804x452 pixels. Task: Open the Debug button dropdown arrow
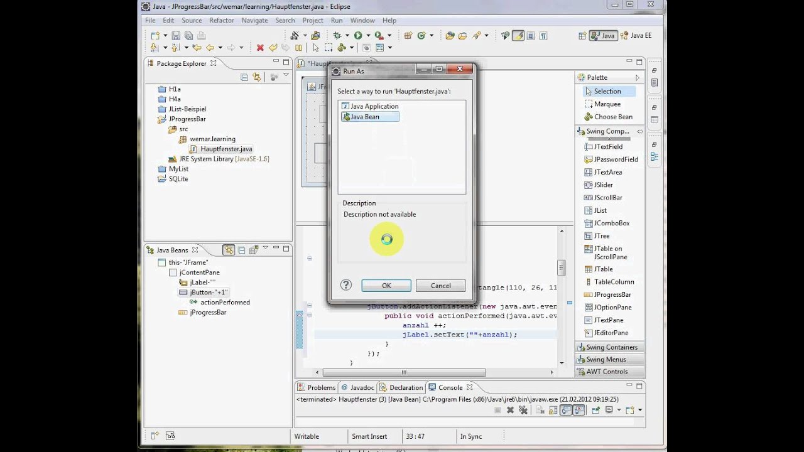click(x=347, y=36)
